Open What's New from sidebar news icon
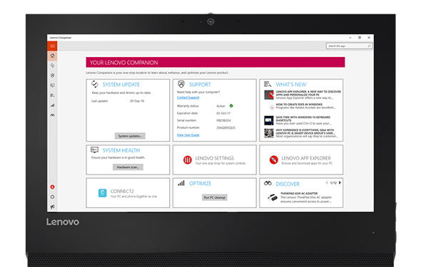The image size is (421, 267). (x=52, y=95)
